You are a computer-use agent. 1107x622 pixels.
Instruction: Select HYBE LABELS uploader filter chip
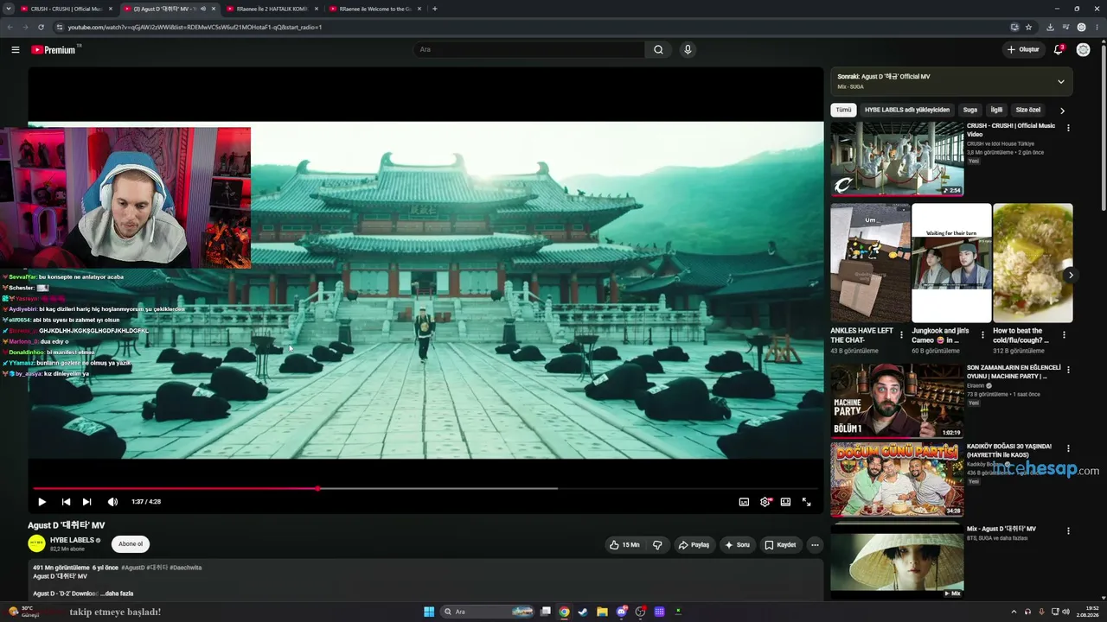pyautogui.click(x=907, y=110)
